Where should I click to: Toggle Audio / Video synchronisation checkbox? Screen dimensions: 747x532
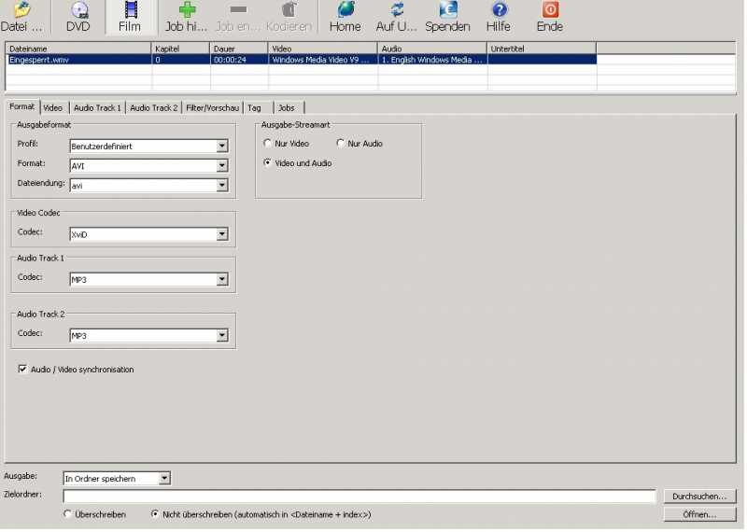(x=22, y=370)
